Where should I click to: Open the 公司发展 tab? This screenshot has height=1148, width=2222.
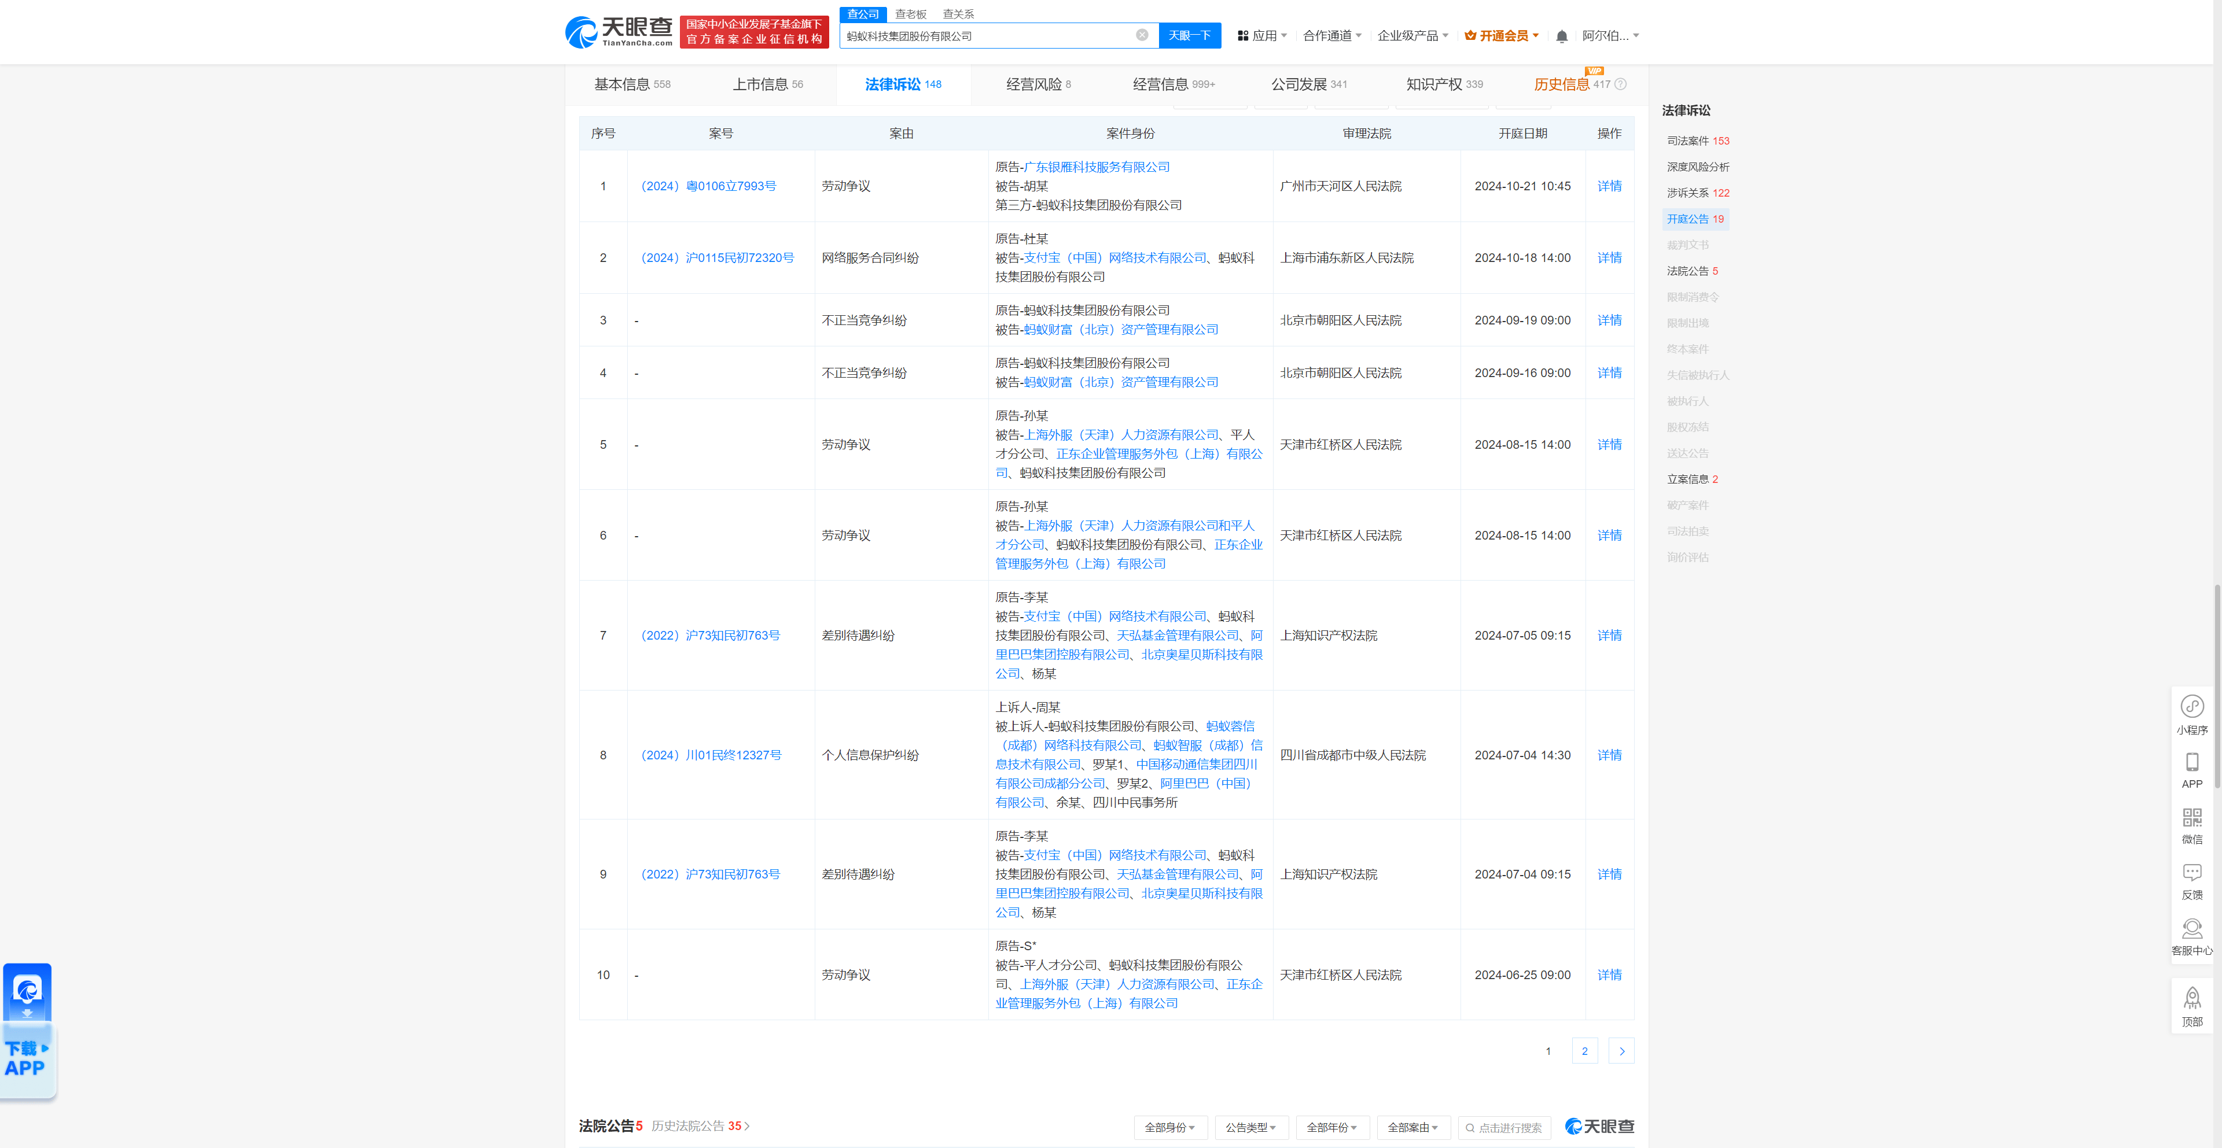tap(1308, 84)
